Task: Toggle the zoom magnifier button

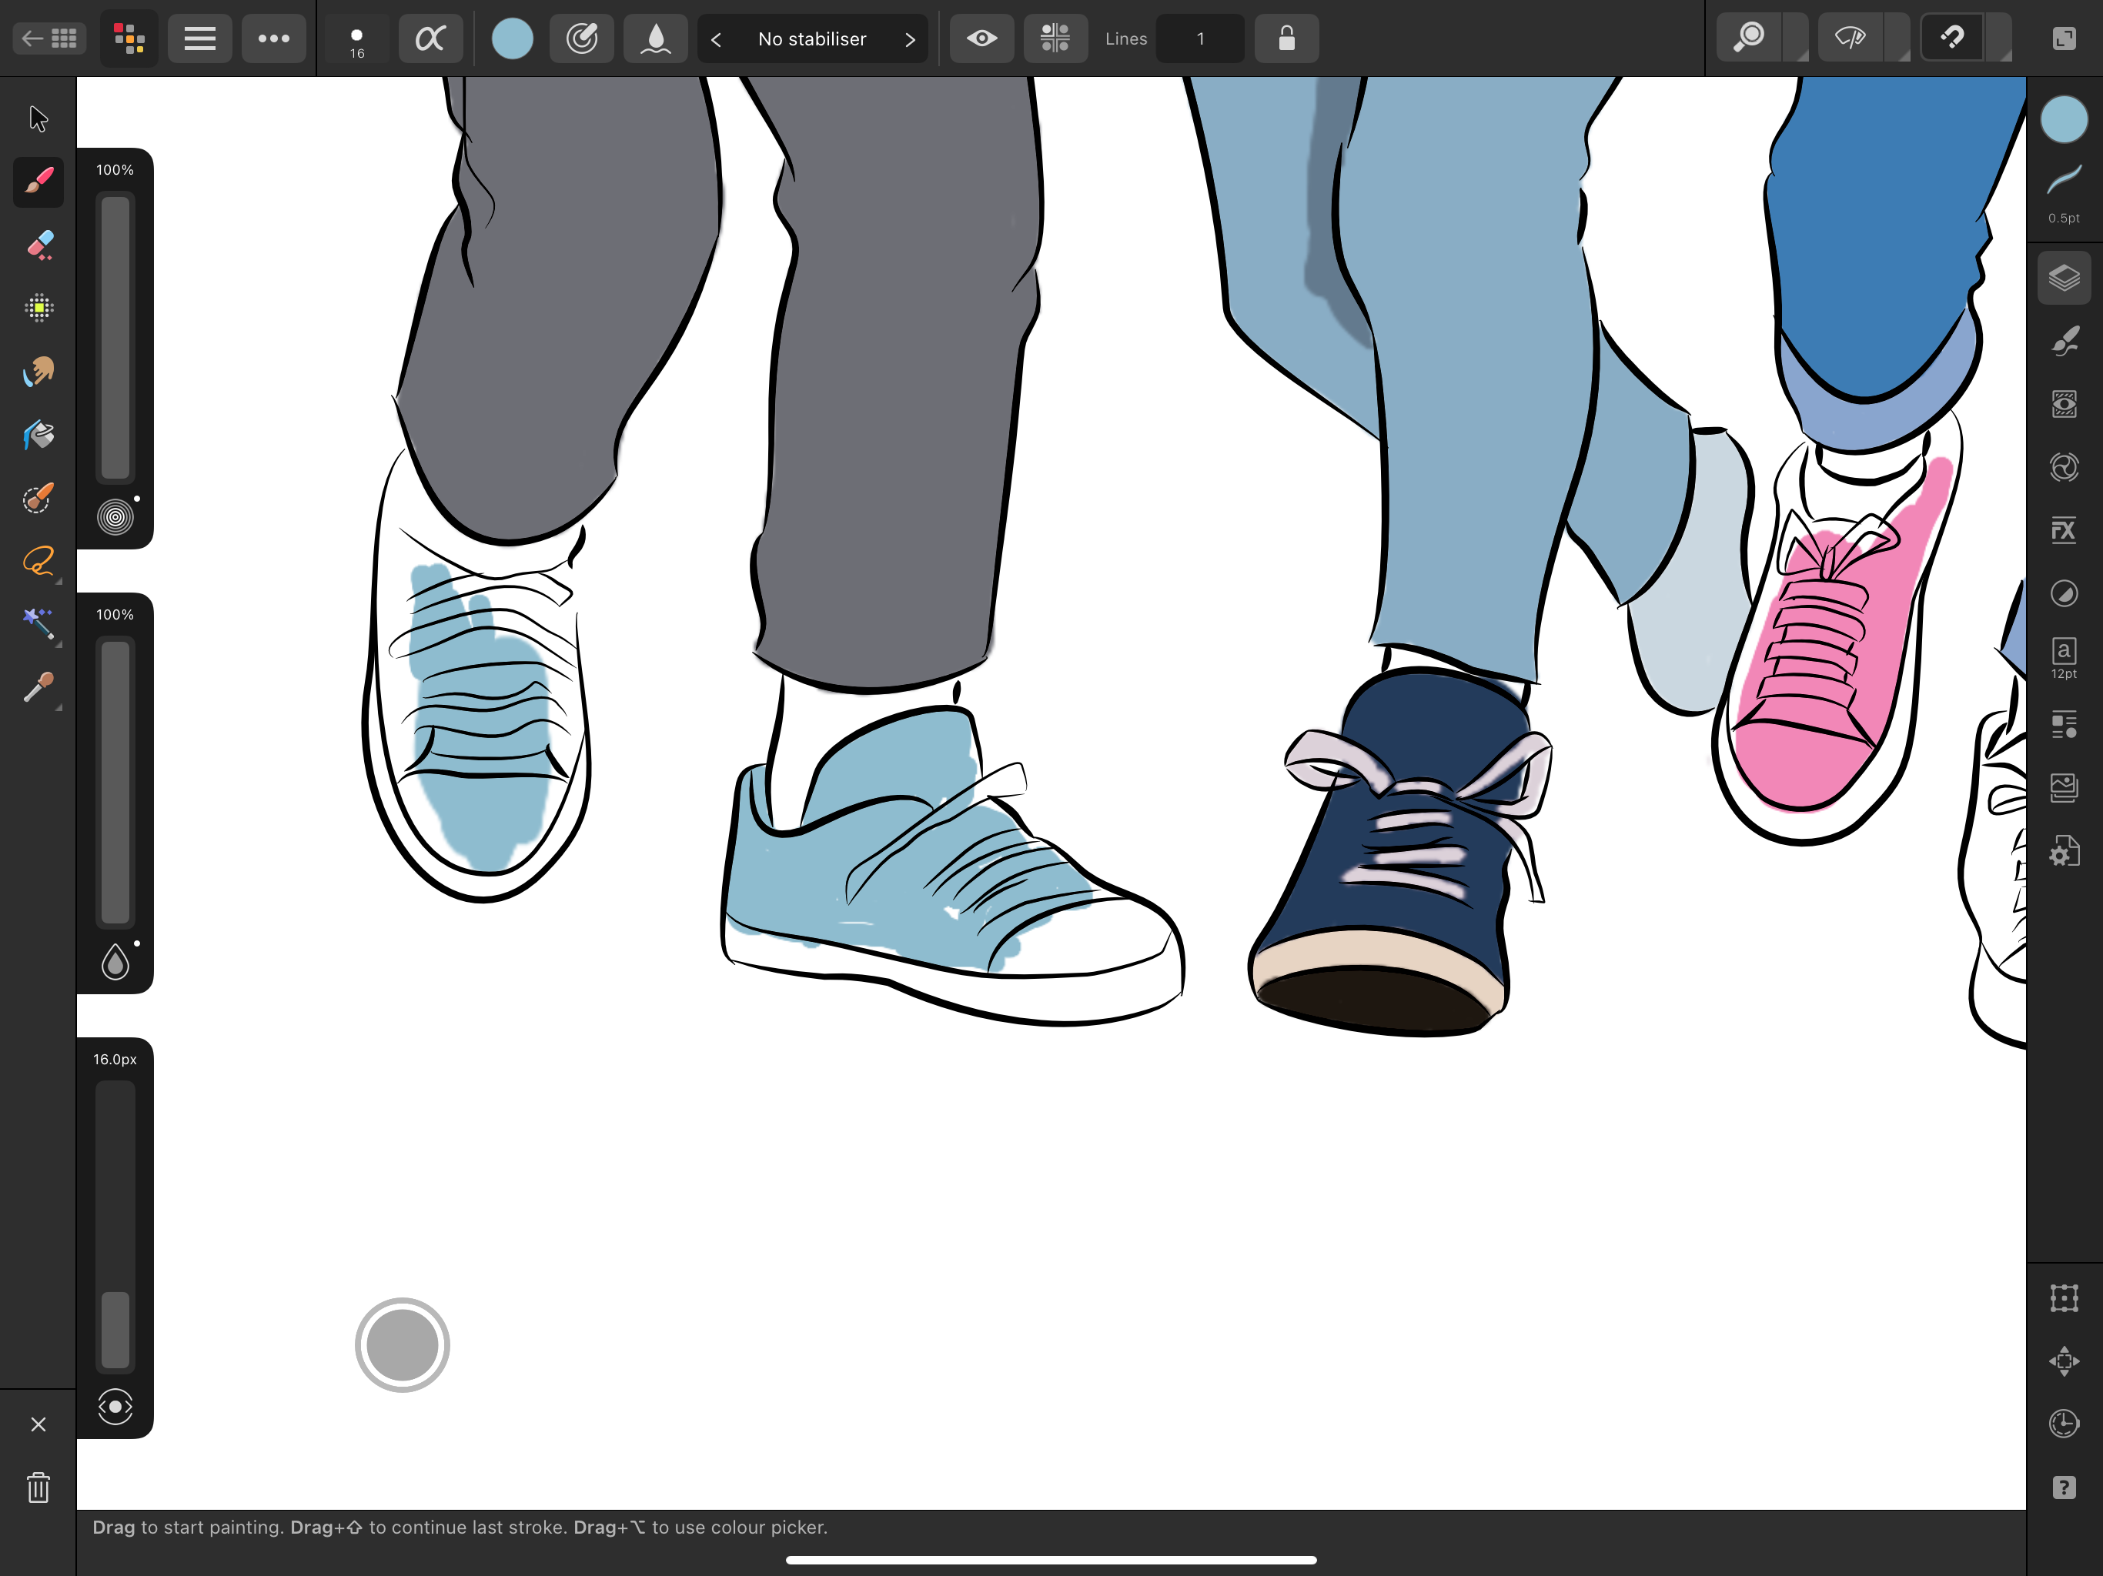Action: coord(1750,39)
